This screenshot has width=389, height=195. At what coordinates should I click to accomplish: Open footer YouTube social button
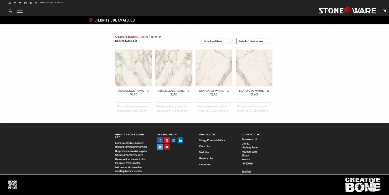point(167,147)
